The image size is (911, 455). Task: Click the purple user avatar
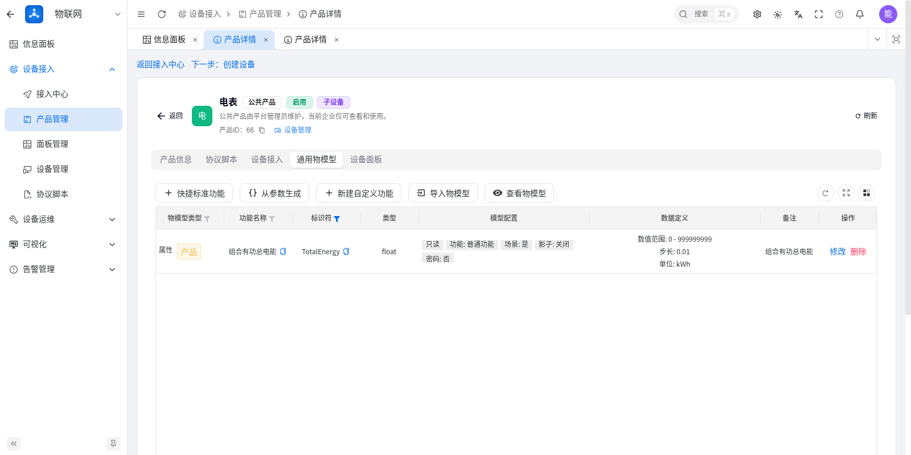[888, 14]
